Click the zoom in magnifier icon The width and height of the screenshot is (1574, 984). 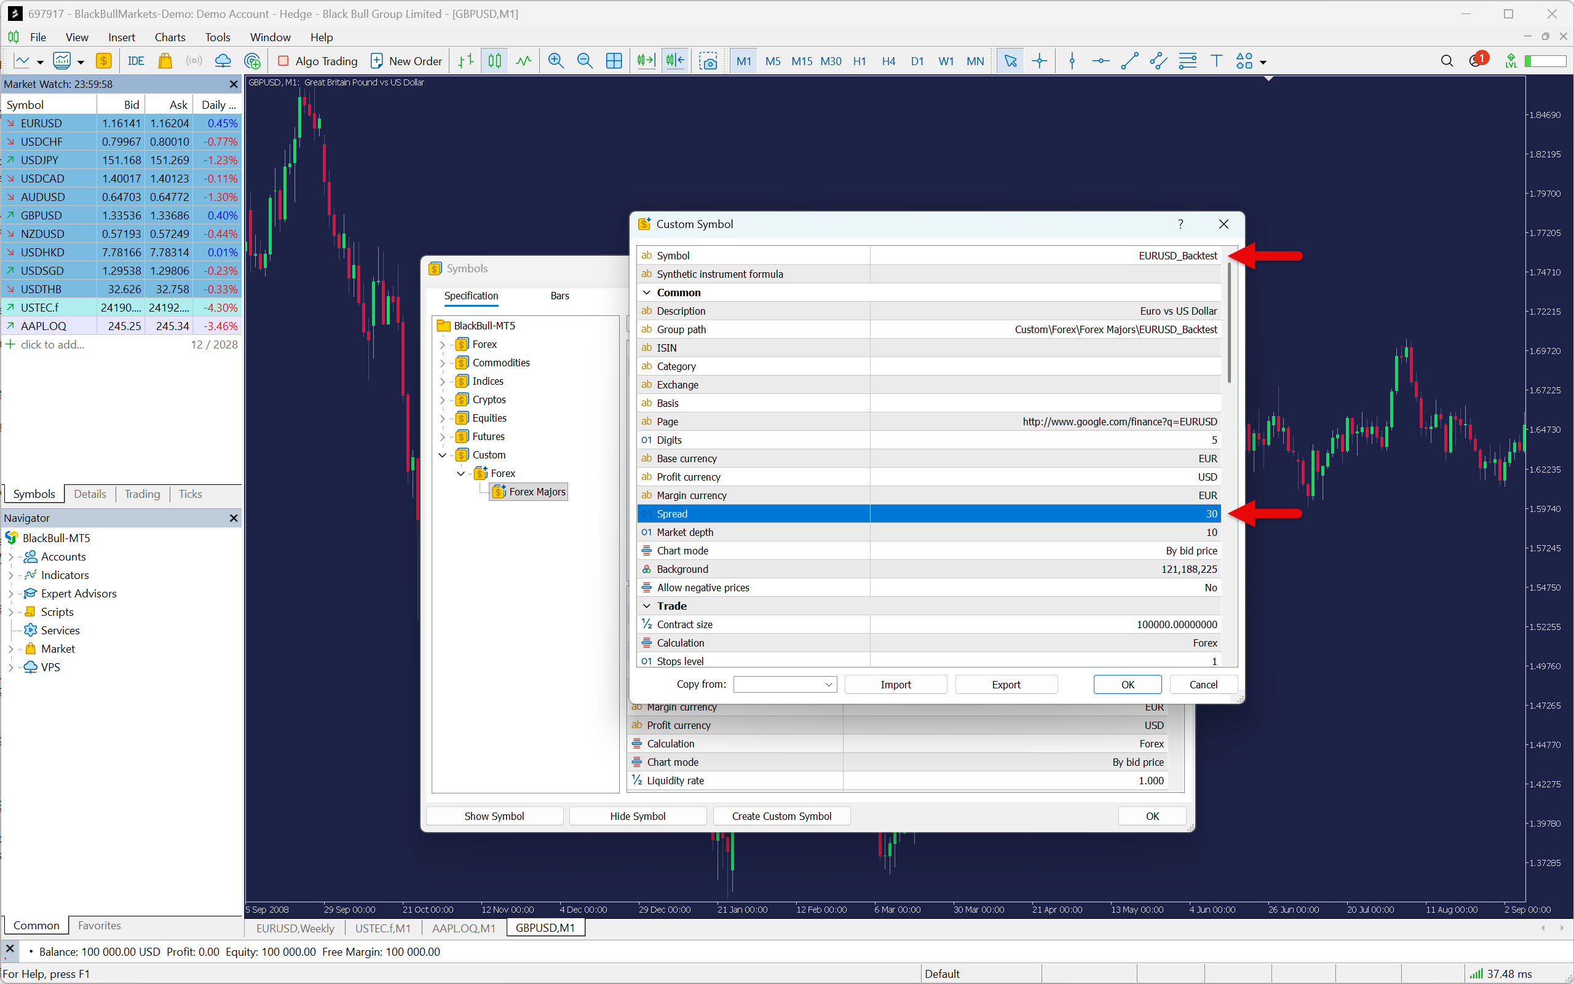(x=555, y=61)
